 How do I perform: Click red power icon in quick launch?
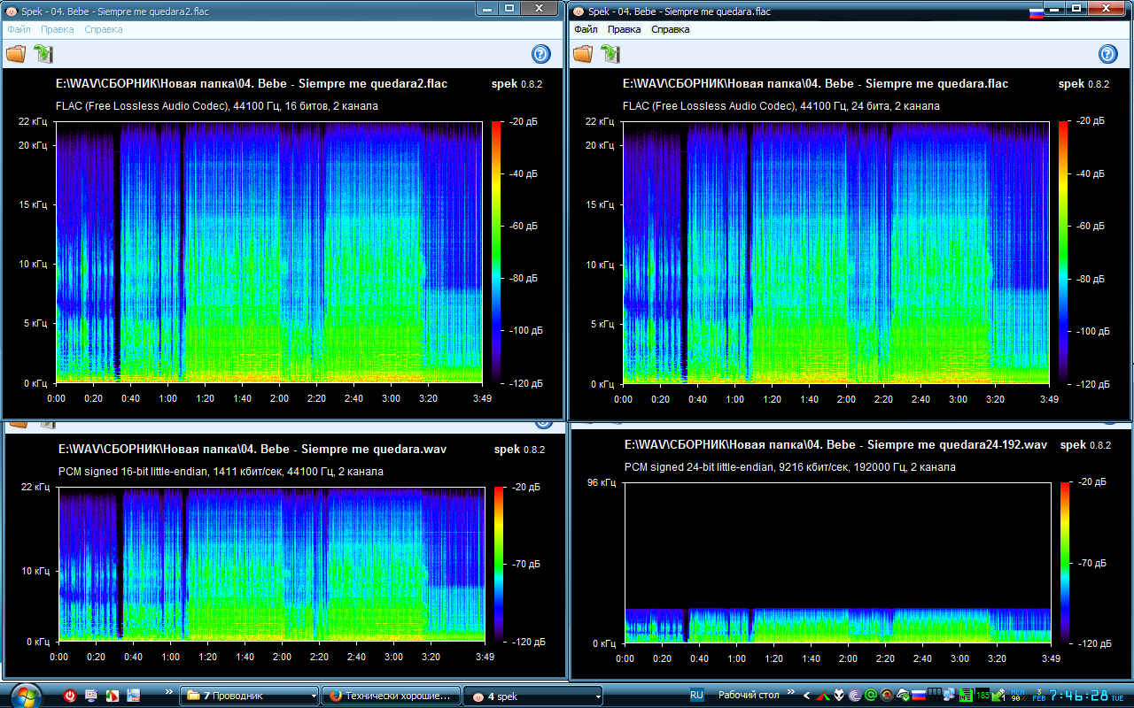(69, 696)
